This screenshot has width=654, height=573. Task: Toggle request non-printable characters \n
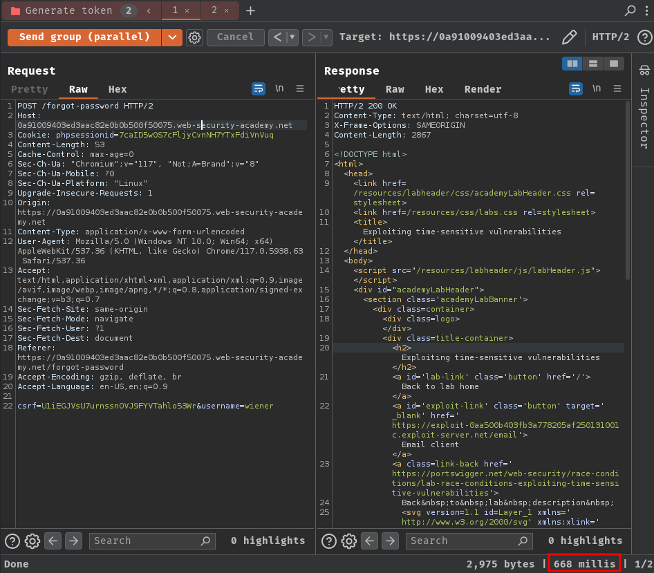tap(279, 88)
